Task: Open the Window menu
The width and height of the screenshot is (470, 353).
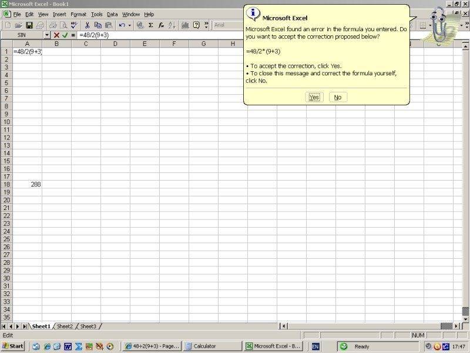Action: tap(131, 14)
